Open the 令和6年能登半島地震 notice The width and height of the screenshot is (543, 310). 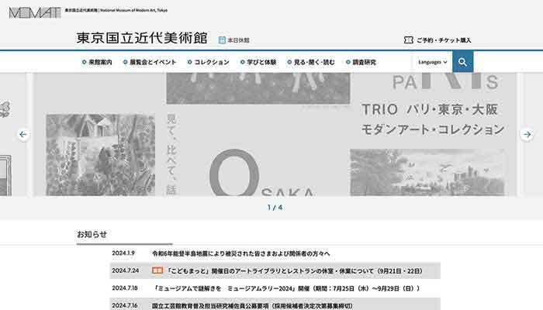click(x=241, y=253)
